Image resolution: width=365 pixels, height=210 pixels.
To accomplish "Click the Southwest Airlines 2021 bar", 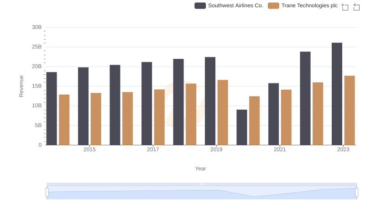I will (x=273, y=114).
